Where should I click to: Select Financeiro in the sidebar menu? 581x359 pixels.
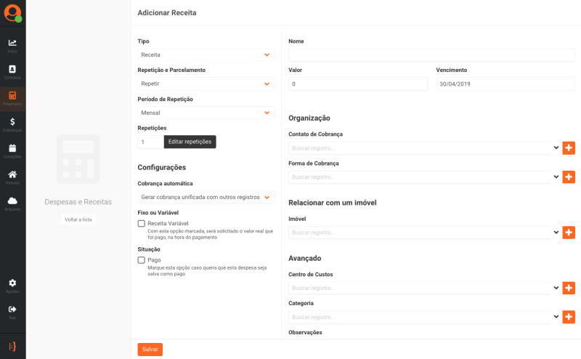click(x=12, y=98)
